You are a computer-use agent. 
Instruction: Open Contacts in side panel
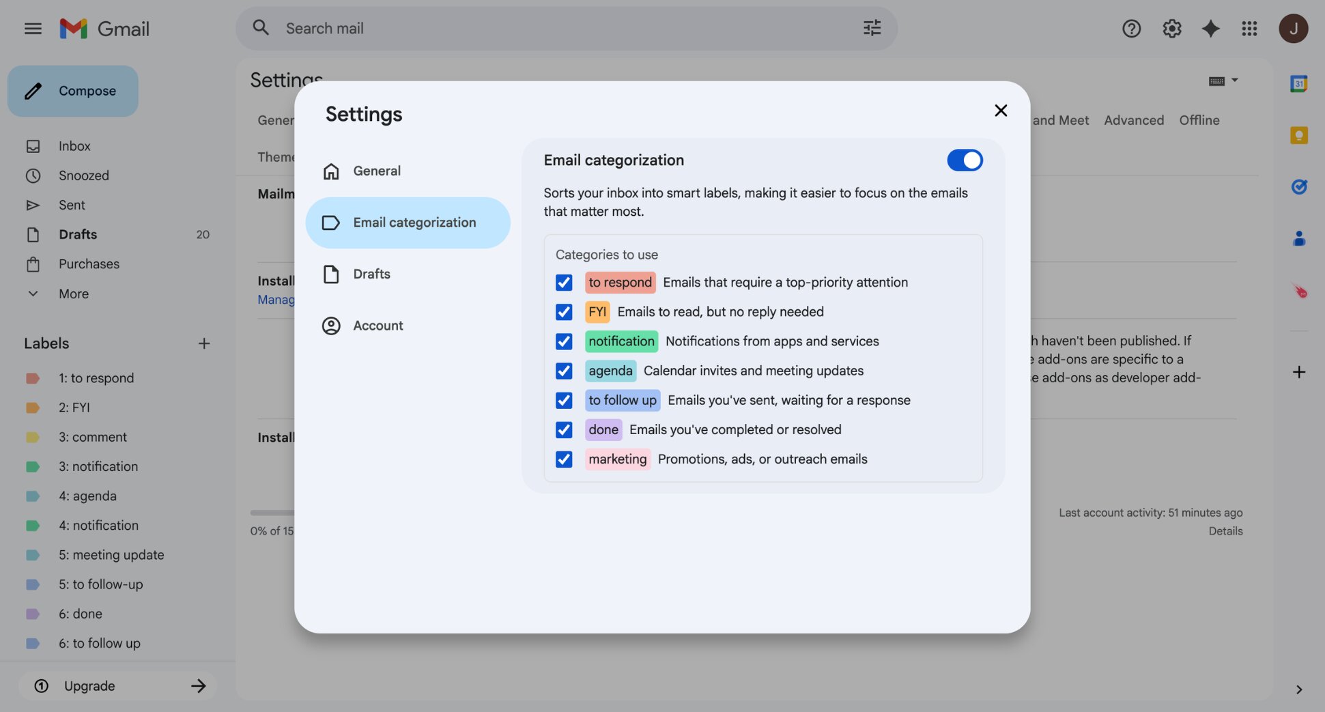1299,238
